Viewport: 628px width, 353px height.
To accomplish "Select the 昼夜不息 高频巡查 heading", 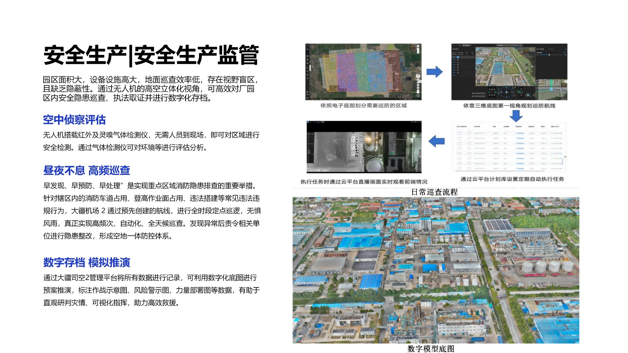I will 86,170.
